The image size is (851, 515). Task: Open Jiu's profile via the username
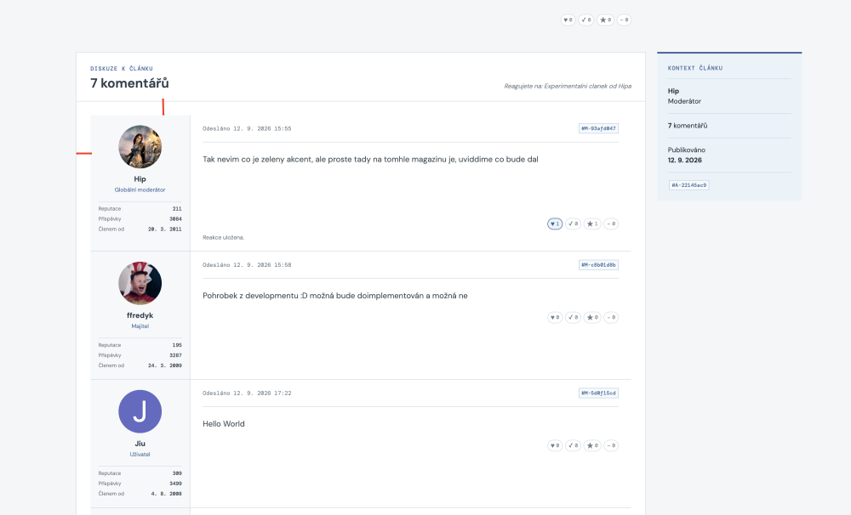tap(140, 444)
